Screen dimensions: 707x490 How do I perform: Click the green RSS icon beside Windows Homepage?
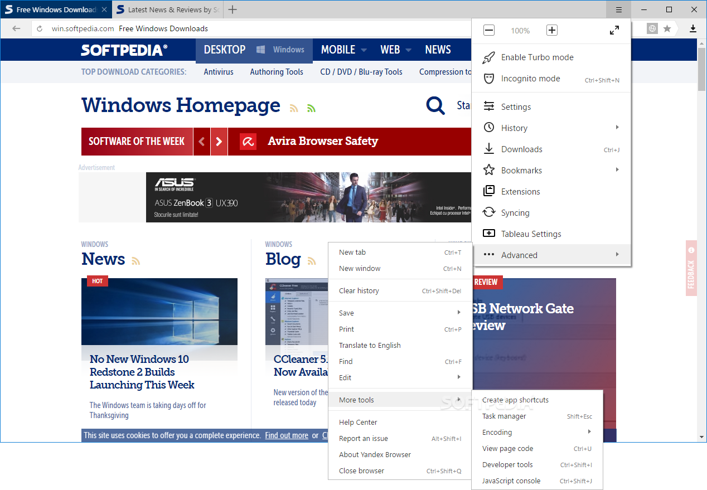tap(311, 108)
